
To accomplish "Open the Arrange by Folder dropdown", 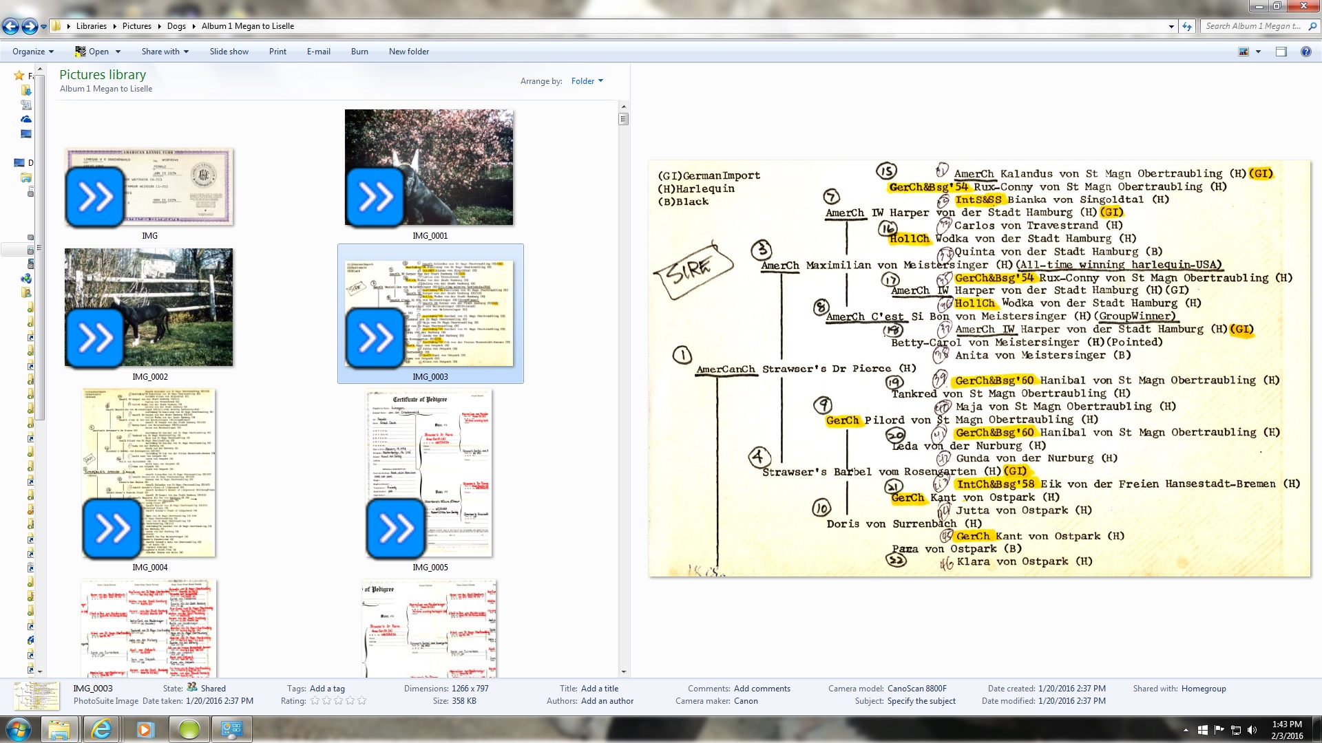I will [x=587, y=81].
